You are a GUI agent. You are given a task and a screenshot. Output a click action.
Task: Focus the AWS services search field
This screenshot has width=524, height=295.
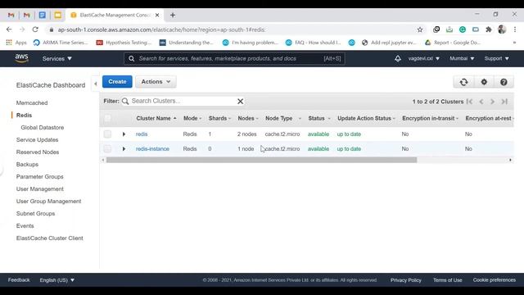234,58
